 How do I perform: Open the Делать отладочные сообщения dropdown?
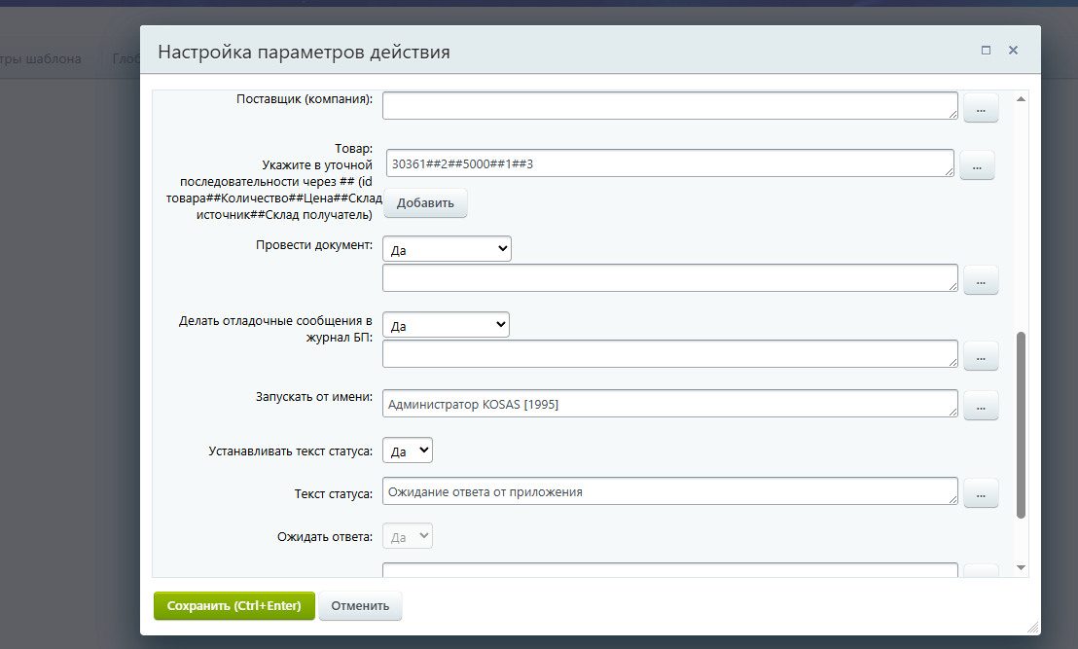(x=447, y=325)
